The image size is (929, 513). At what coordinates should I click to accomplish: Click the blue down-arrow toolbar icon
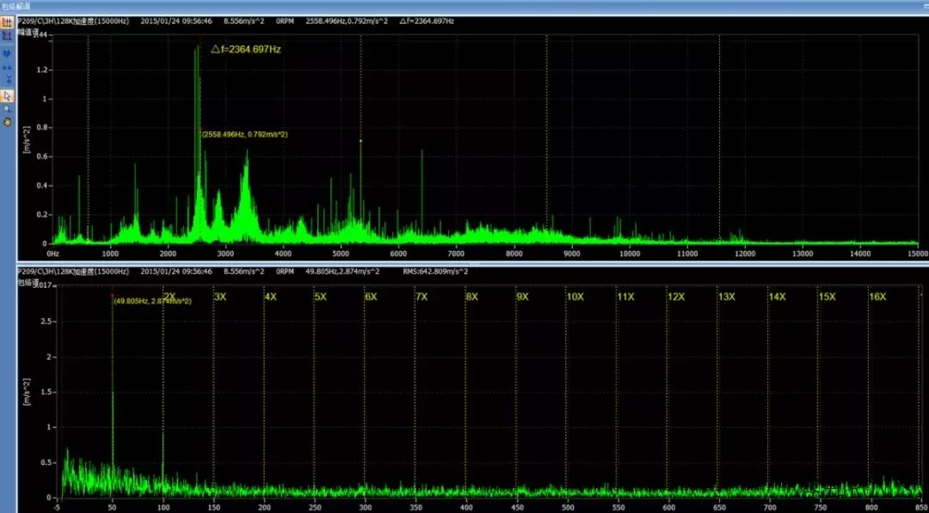(7, 53)
